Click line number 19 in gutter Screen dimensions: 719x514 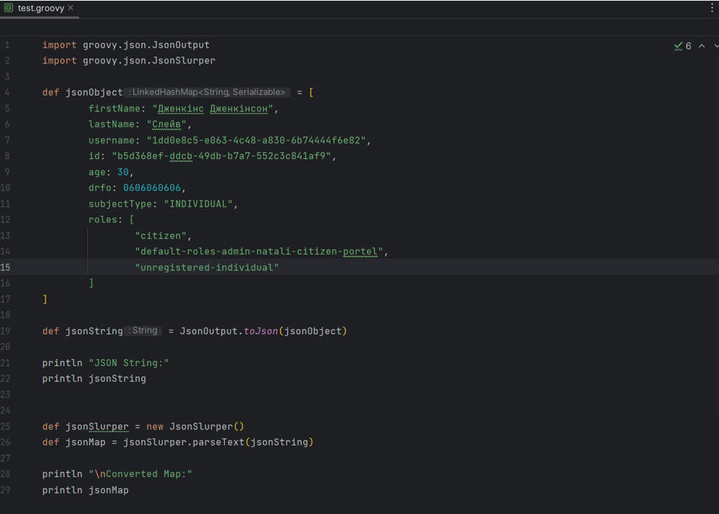(7, 331)
